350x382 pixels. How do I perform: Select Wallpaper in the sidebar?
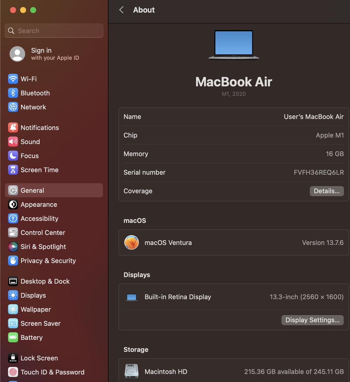[54, 309]
